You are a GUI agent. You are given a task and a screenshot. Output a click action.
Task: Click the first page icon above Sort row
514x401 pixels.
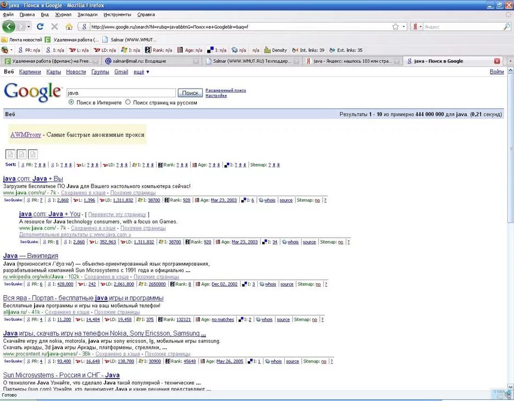(10, 154)
